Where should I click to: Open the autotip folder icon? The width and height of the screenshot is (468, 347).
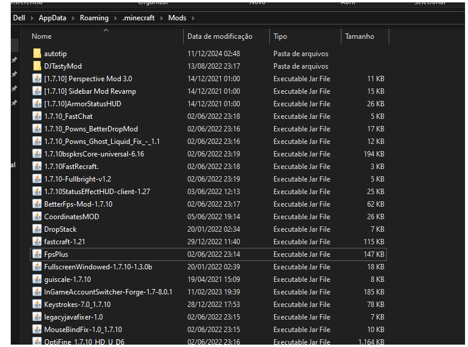click(x=37, y=54)
